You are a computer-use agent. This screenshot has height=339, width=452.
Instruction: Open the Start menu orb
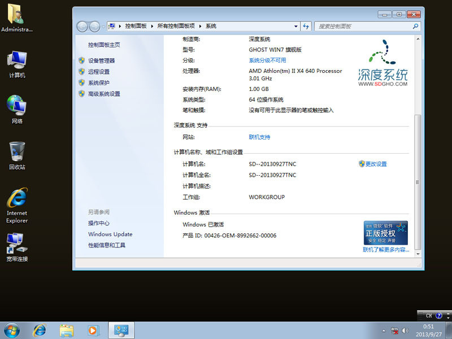coord(11,330)
